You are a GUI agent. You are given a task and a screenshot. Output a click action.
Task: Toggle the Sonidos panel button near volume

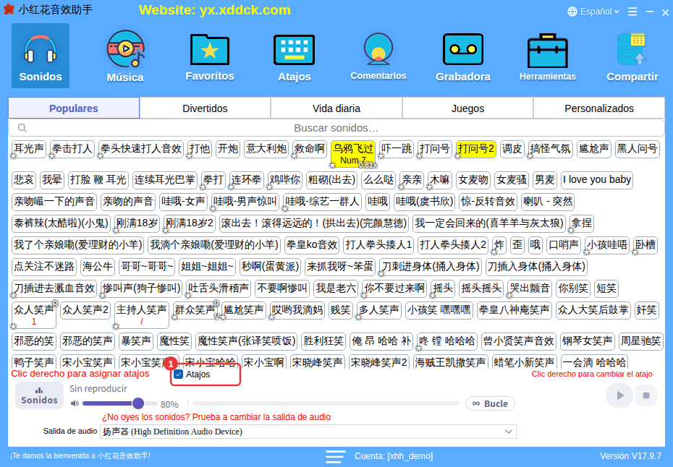click(x=39, y=395)
